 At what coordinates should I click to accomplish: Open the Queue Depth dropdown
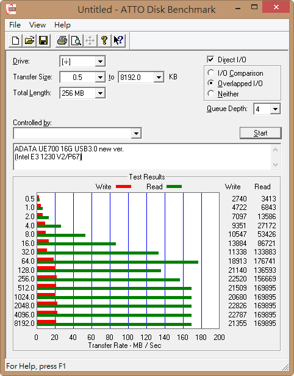point(275,109)
